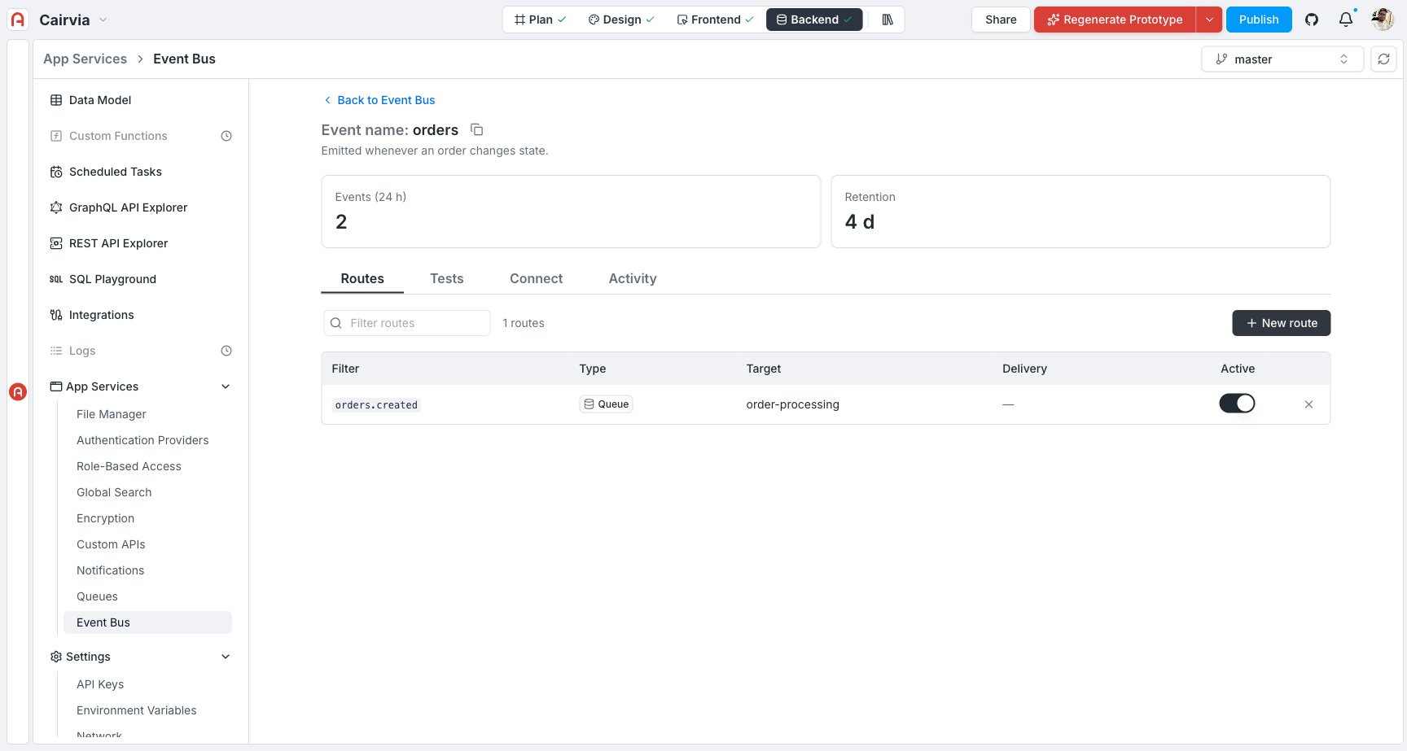Open Encryption settings

(106, 518)
